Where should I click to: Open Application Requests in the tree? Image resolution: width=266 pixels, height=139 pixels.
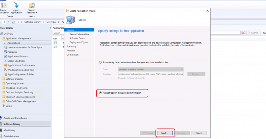click(x=18, y=56)
